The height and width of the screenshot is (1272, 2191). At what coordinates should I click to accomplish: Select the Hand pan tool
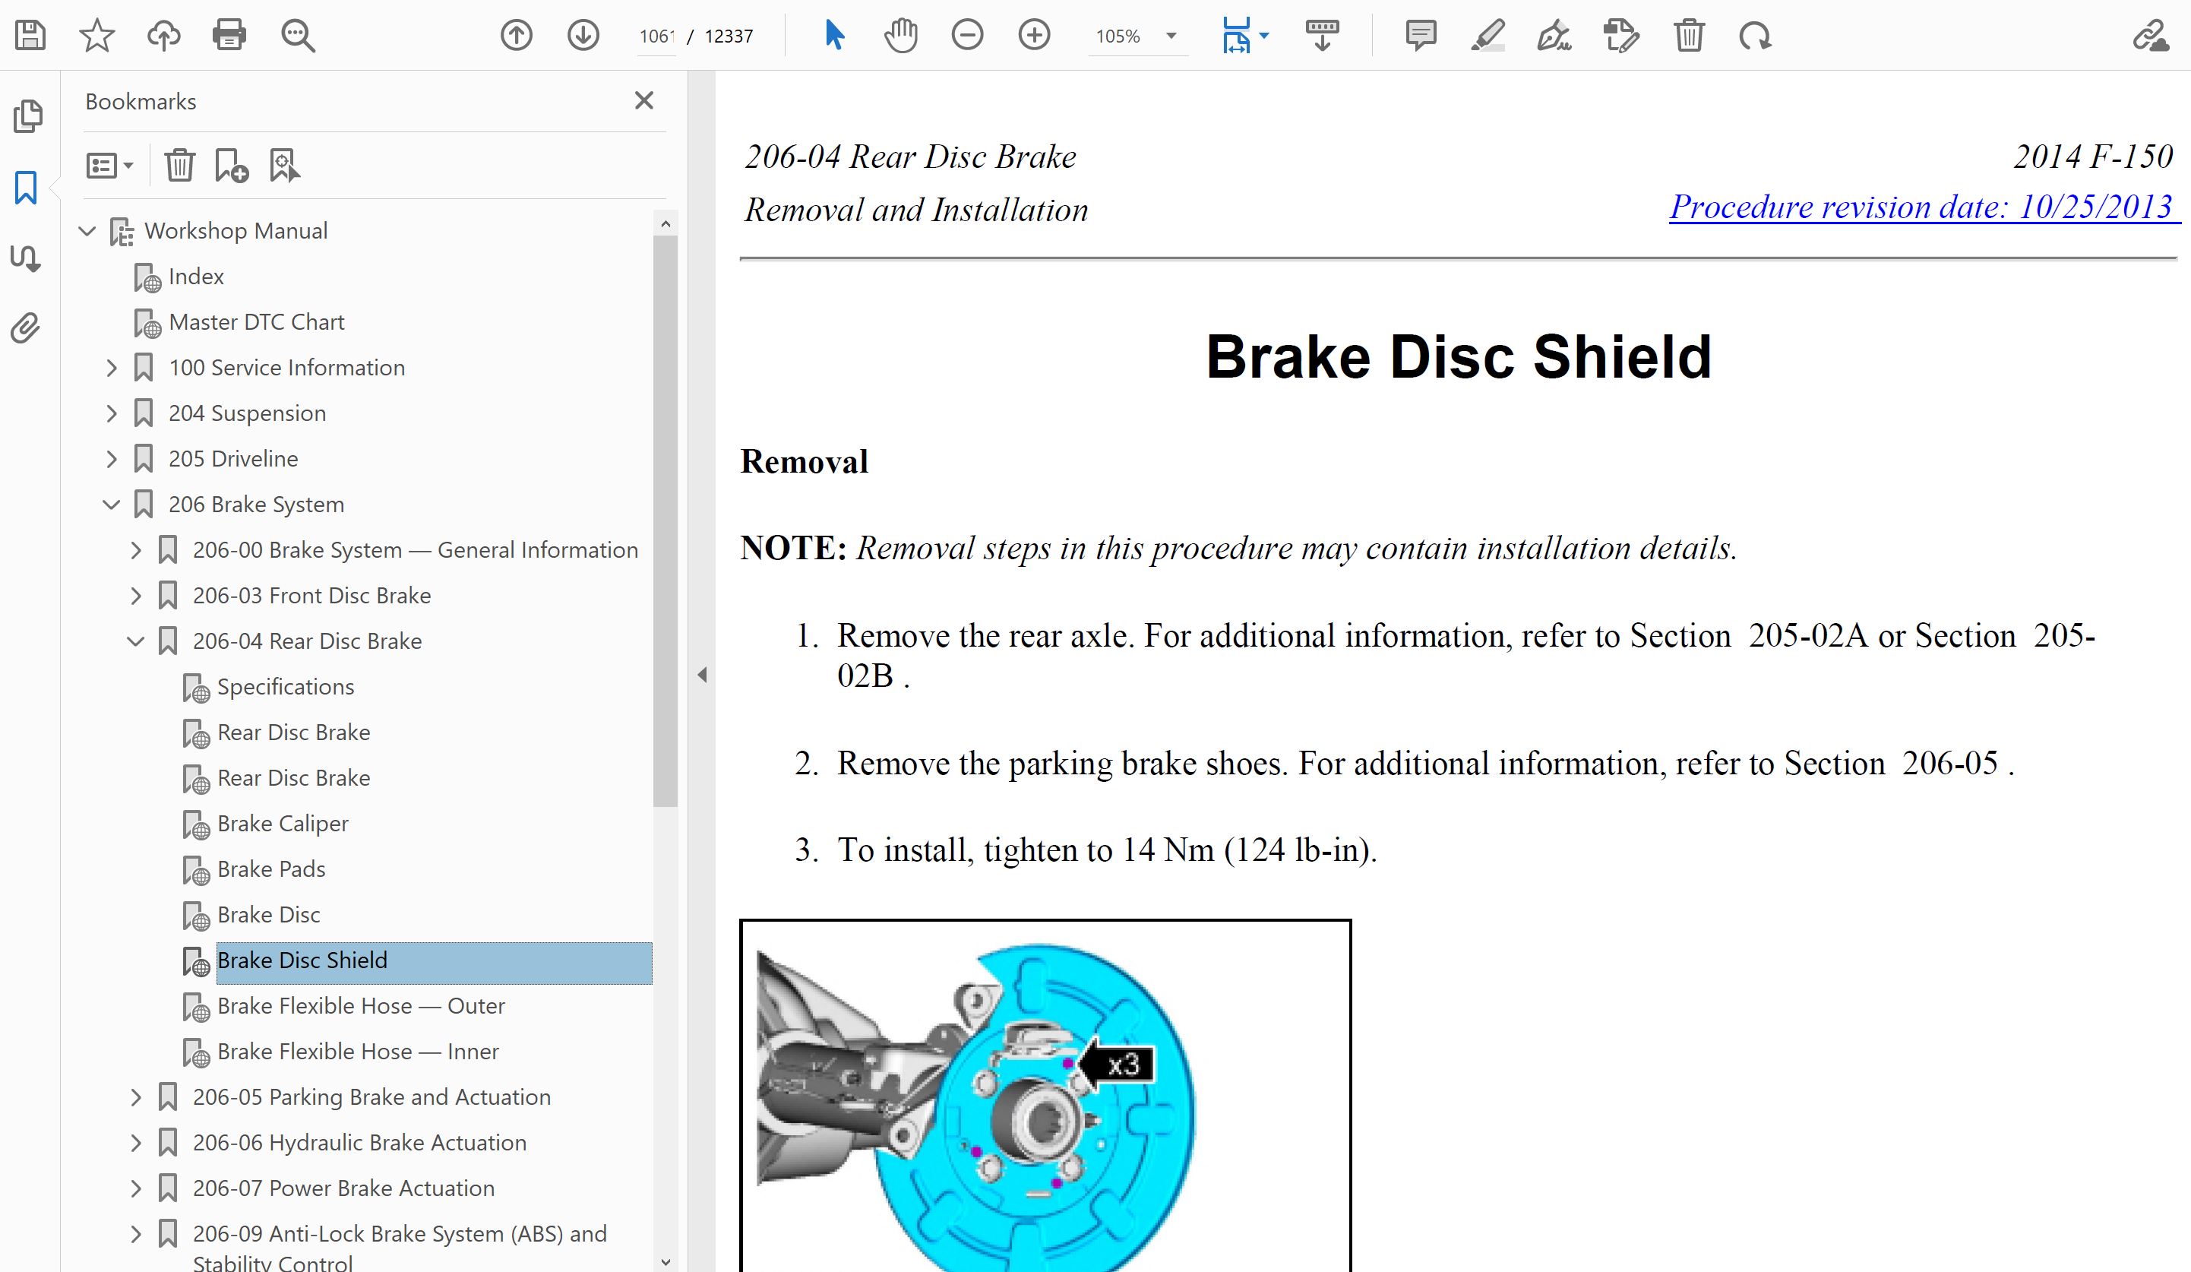point(899,36)
